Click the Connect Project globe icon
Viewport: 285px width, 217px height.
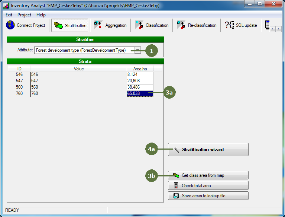click(10, 25)
